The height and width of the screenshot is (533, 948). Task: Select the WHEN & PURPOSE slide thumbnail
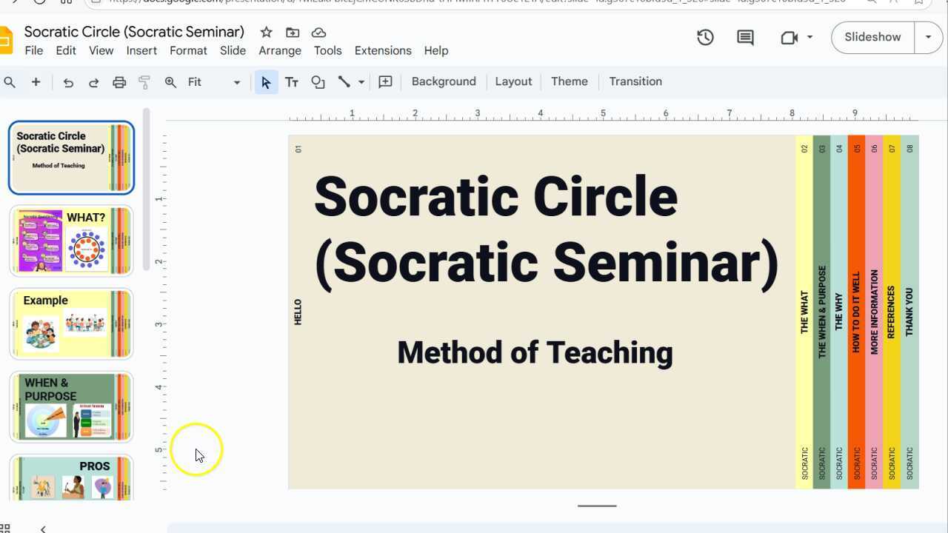coord(71,406)
